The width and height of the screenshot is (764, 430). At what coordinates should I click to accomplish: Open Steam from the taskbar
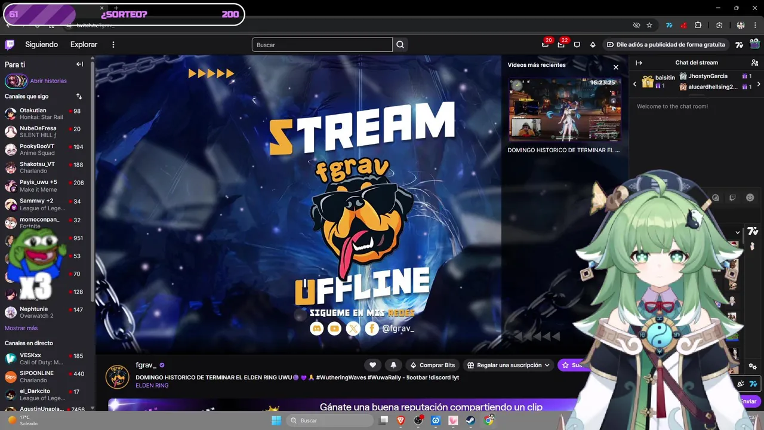click(x=471, y=420)
